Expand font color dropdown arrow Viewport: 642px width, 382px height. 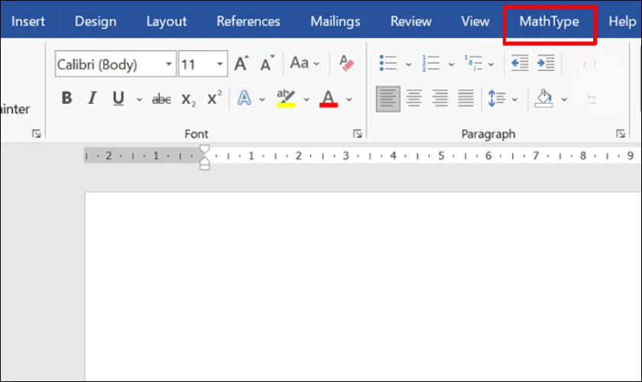click(x=349, y=99)
